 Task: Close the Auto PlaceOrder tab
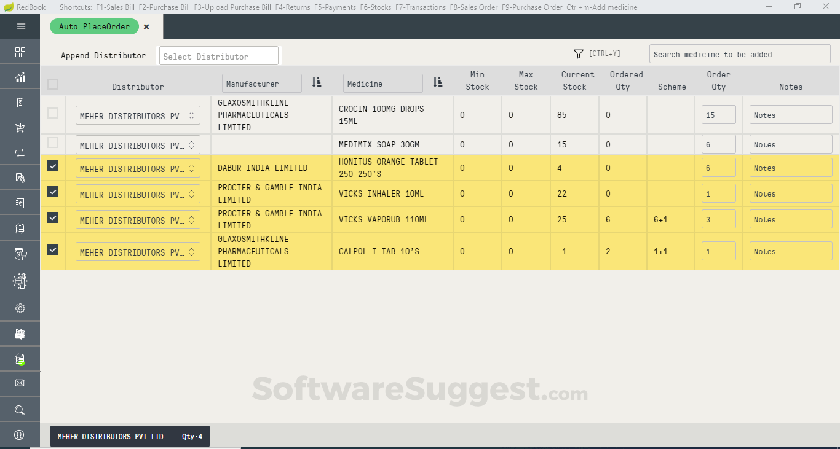pyautogui.click(x=146, y=27)
